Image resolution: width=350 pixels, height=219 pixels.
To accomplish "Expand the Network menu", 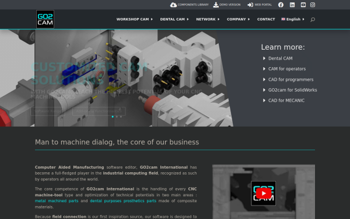I will [x=208, y=19].
